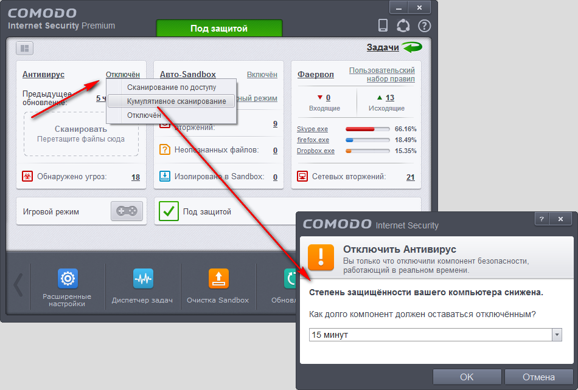Screen dimensions: 578x390
Task: Close the Отключить Антивирус dialog
Action: click(560, 219)
